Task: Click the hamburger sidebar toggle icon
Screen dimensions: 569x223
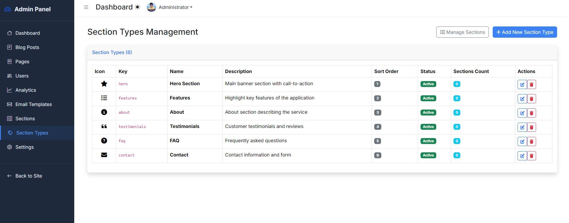Action: [86, 7]
